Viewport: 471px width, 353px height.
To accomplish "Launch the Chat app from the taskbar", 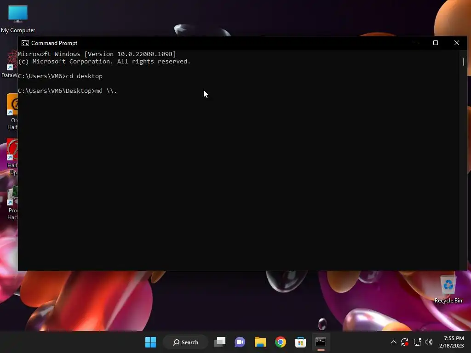I will [240, 342].
